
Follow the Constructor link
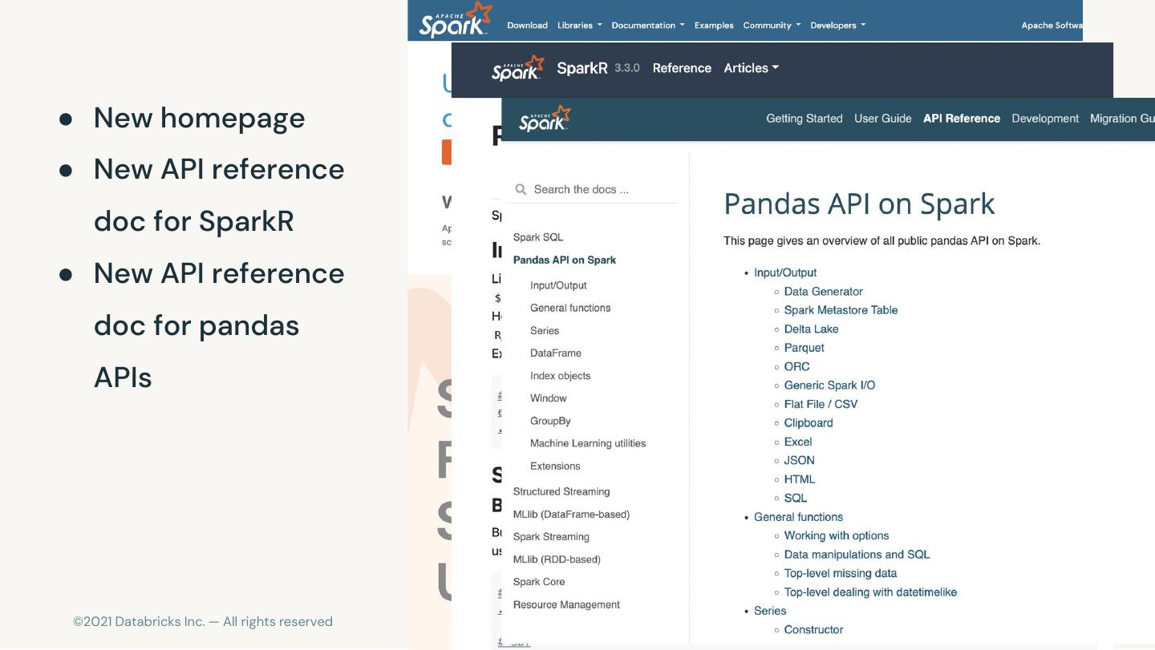click(x=813, y=630)
